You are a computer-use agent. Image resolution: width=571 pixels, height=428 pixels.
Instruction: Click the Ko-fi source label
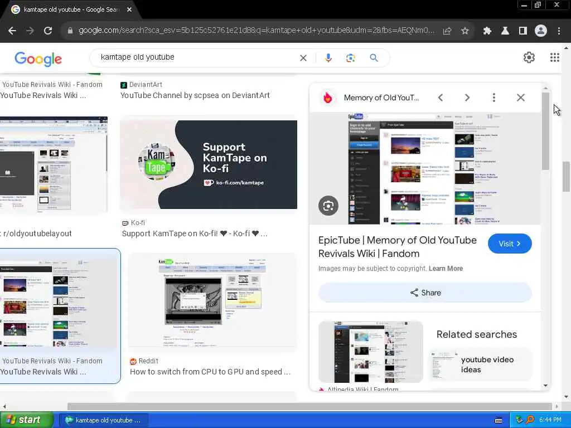[x=134, y=223]
